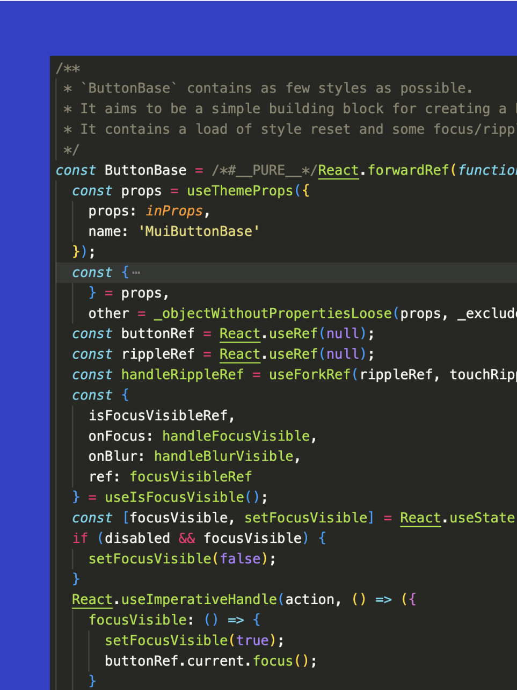Click the React link before useState
The image size is (517, 690).
[420, 517]
